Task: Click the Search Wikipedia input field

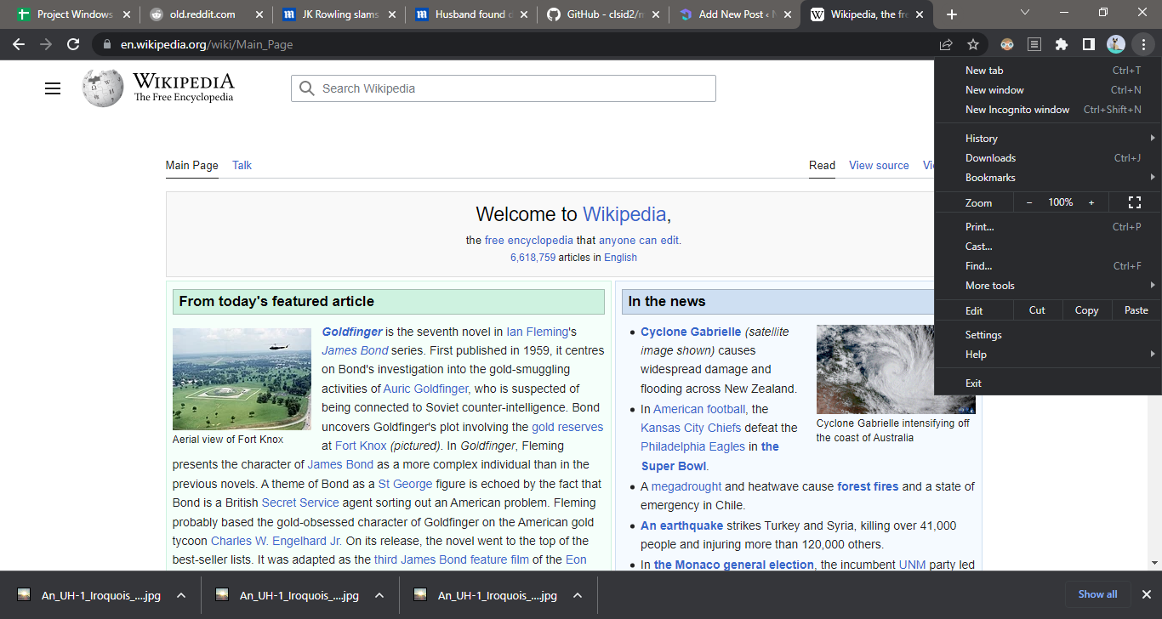Action: tap(504, 88)
